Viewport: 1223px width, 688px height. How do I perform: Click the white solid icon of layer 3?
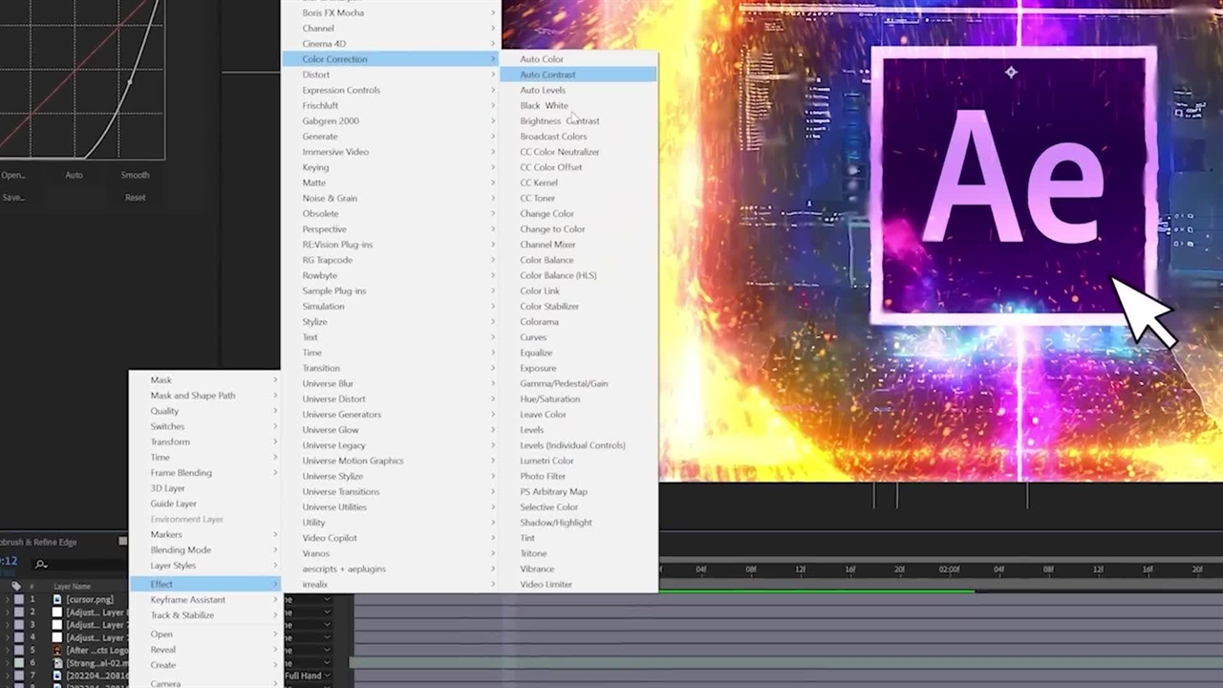tap(57, 625)
